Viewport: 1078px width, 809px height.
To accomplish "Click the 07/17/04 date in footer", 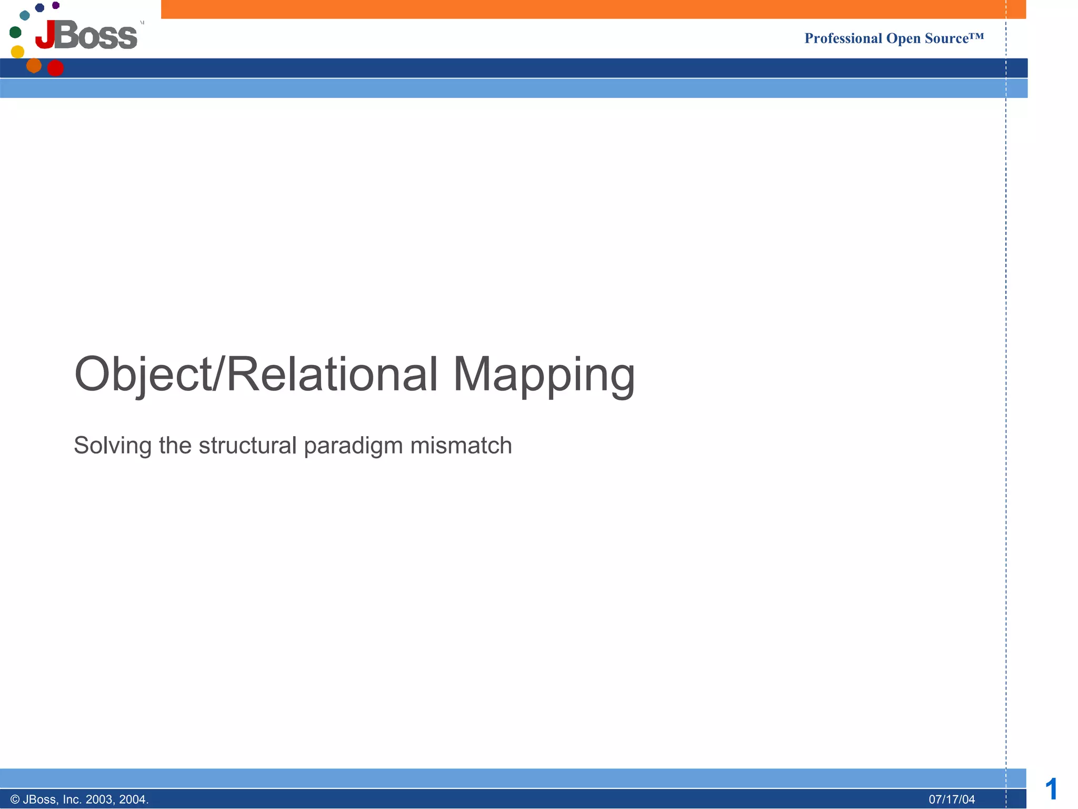I will coord(952,800).
